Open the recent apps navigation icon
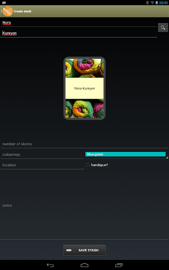Viewport: 169px width, 270px height. tap(119, 265)
